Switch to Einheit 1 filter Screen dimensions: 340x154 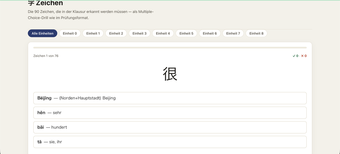point(93,33)
